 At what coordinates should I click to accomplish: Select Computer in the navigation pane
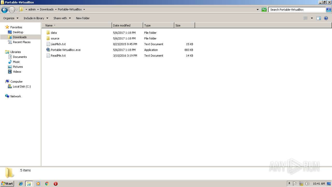pyautogui.click(x=16, y=82)
